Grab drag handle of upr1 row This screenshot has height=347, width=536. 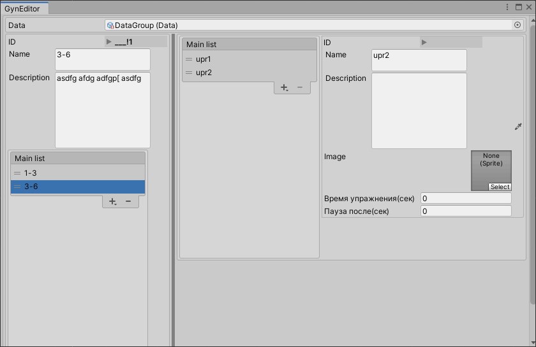189,59
